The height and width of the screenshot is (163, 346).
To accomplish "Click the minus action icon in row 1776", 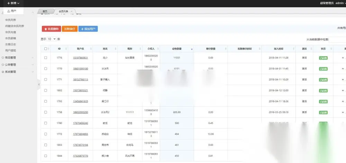I will [x=343, y=58].
